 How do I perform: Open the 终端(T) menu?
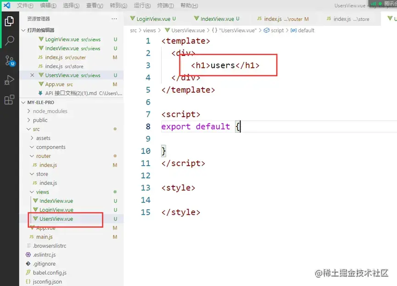pyautogui.click(x=166, y=6)
